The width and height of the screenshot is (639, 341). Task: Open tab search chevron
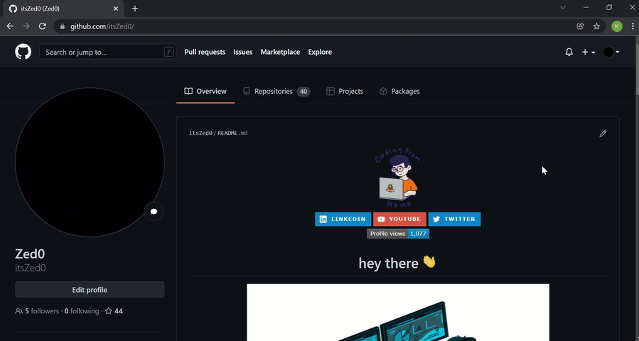[x=563, y=7]
